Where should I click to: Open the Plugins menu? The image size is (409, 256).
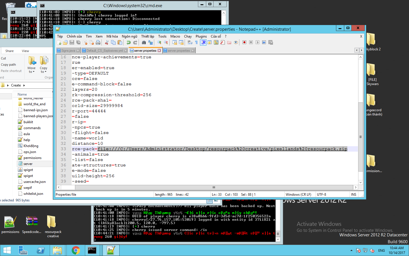click(201, 36)
